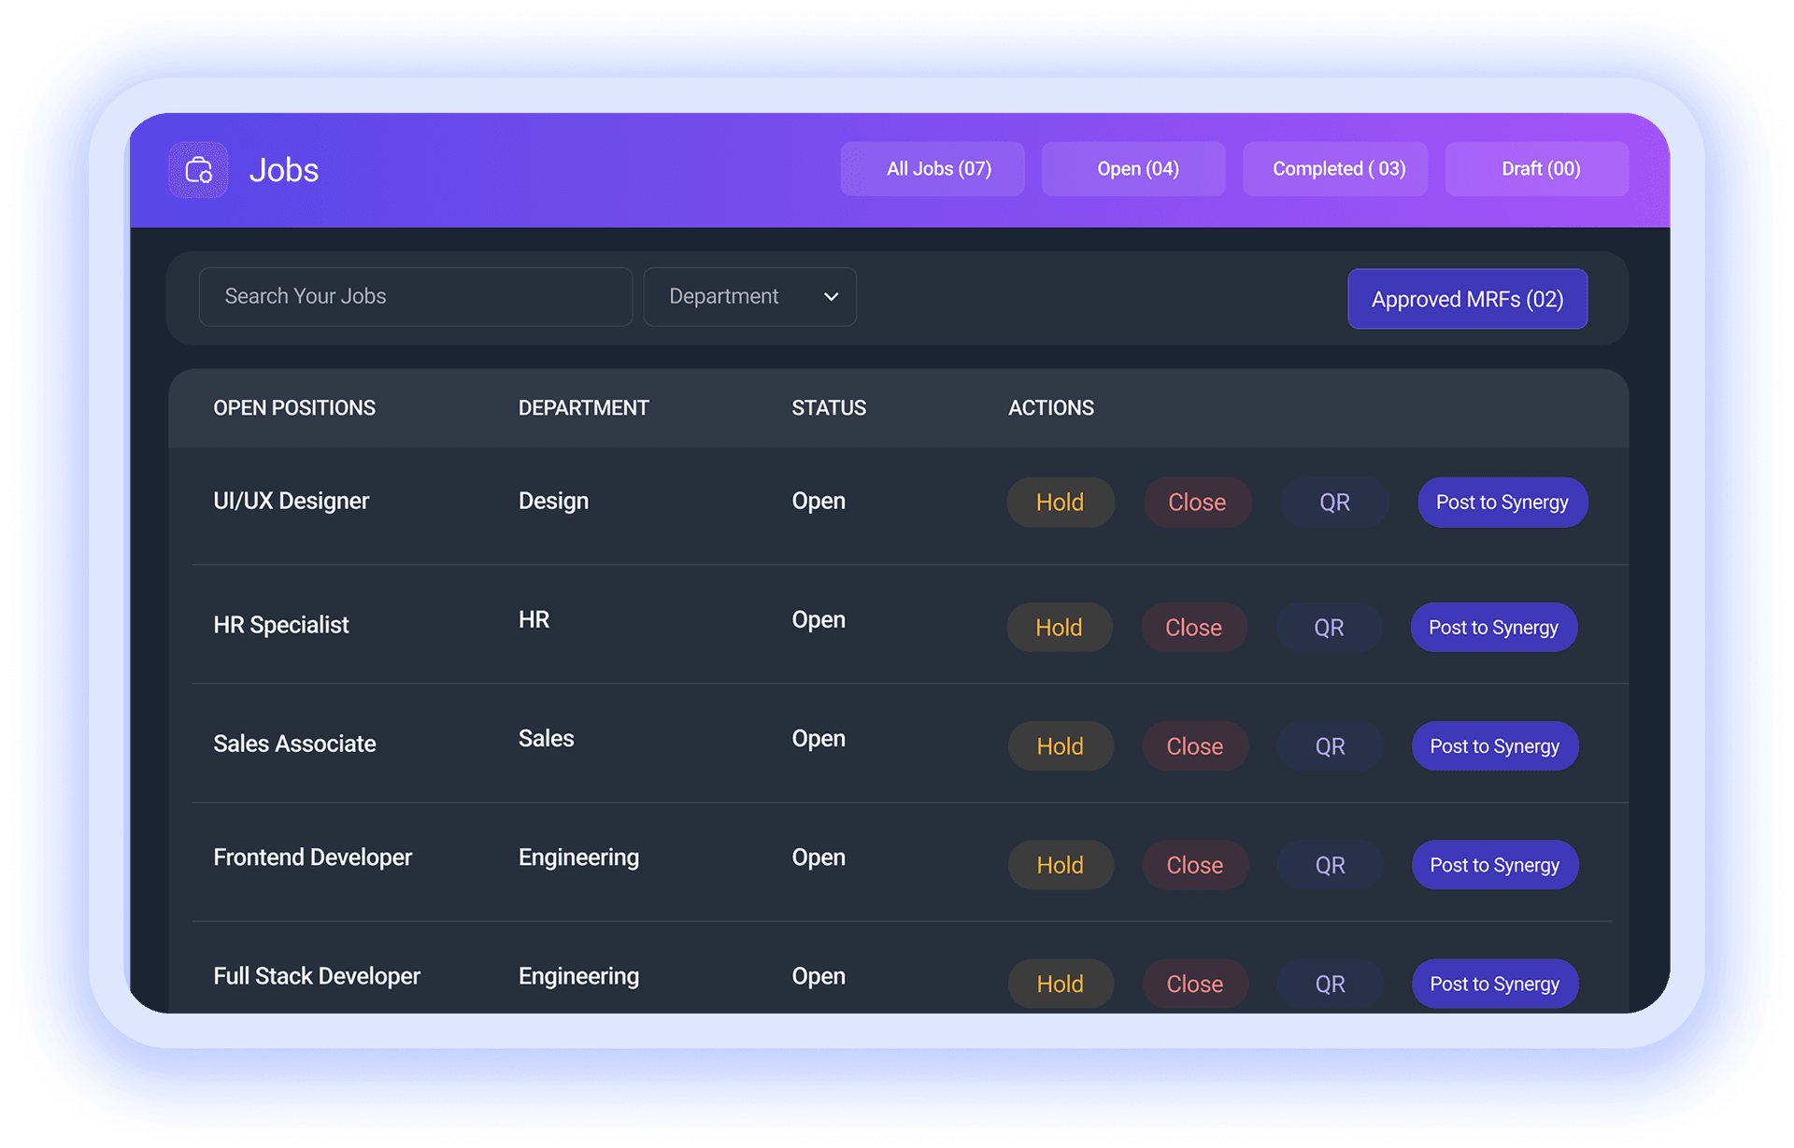Close the Frontend Developer position
1794x1148 pixels.
(1194, 864)
